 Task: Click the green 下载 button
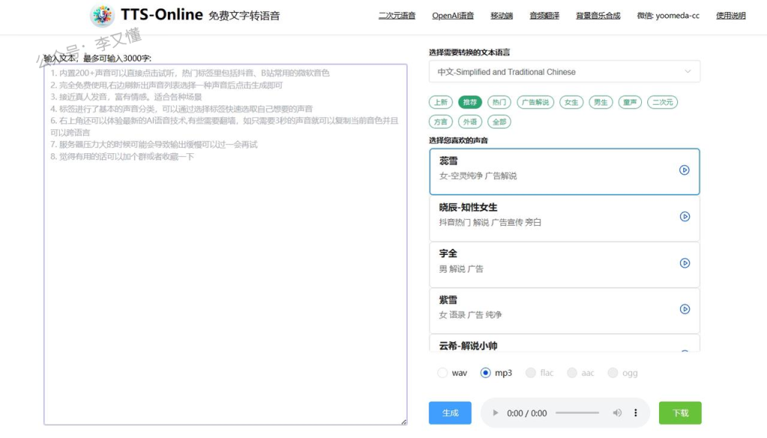pos(679,413)
